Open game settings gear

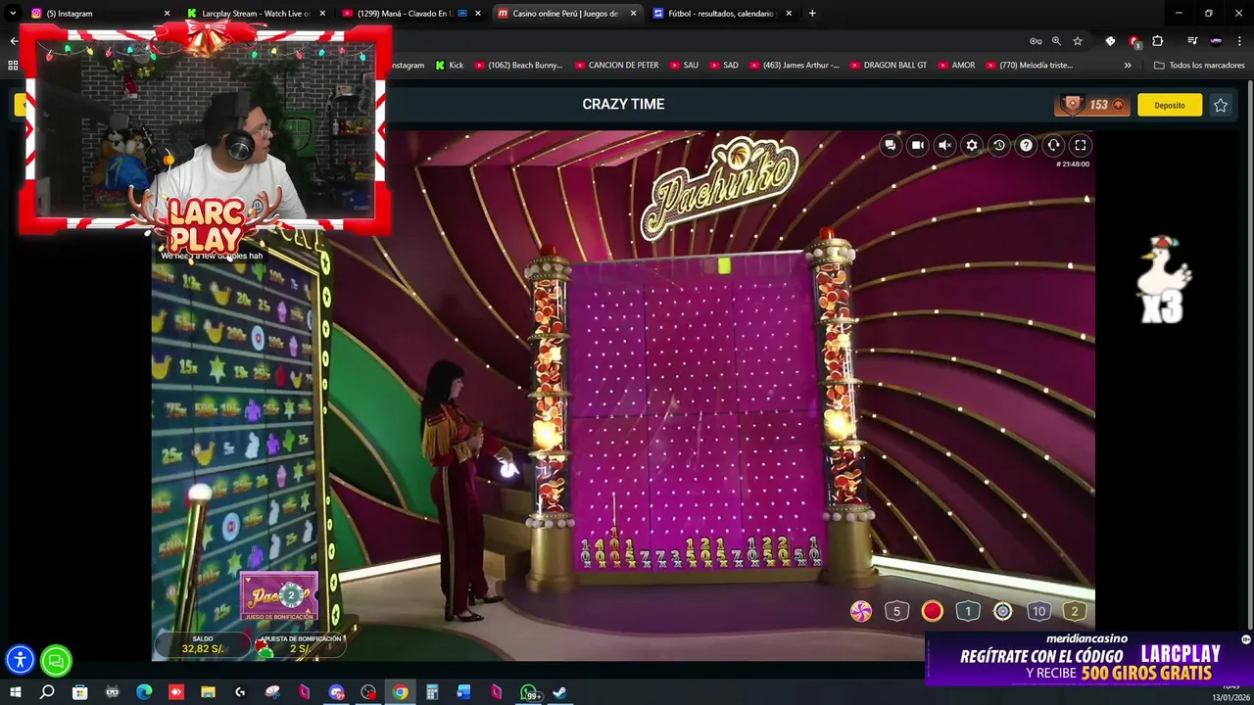pos(972,145)
